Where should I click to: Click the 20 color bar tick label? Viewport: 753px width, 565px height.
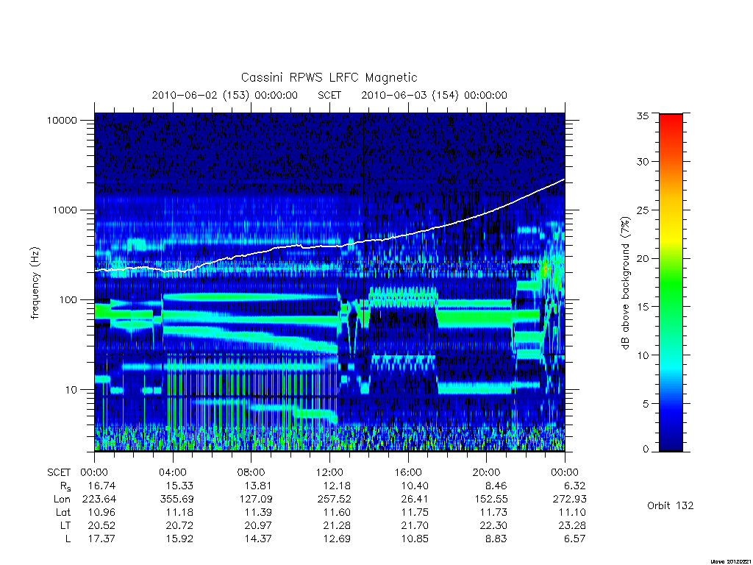tap(643, 258)
